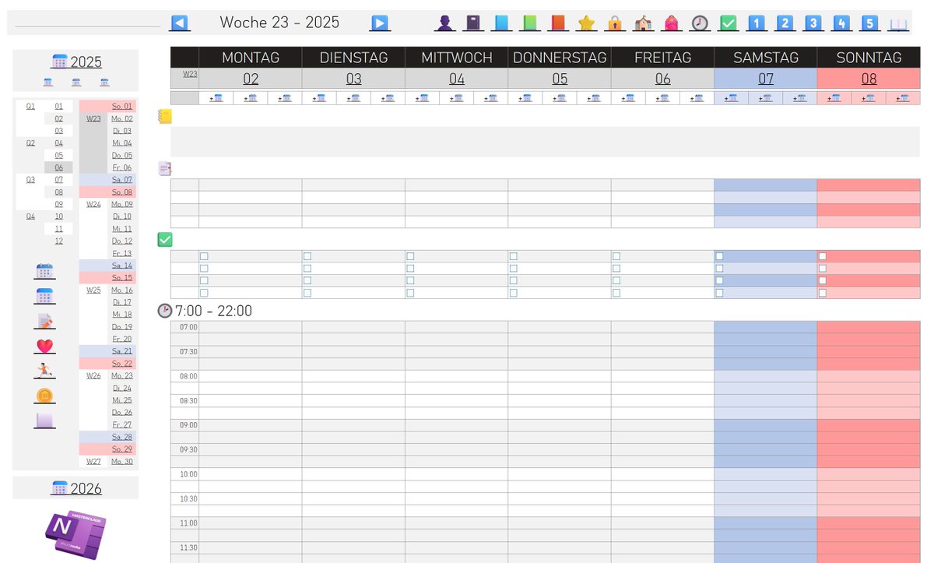Click the clock icon beside 7:00 - 22:00
This screenshot has width=934, height=563.
point(164,311)
